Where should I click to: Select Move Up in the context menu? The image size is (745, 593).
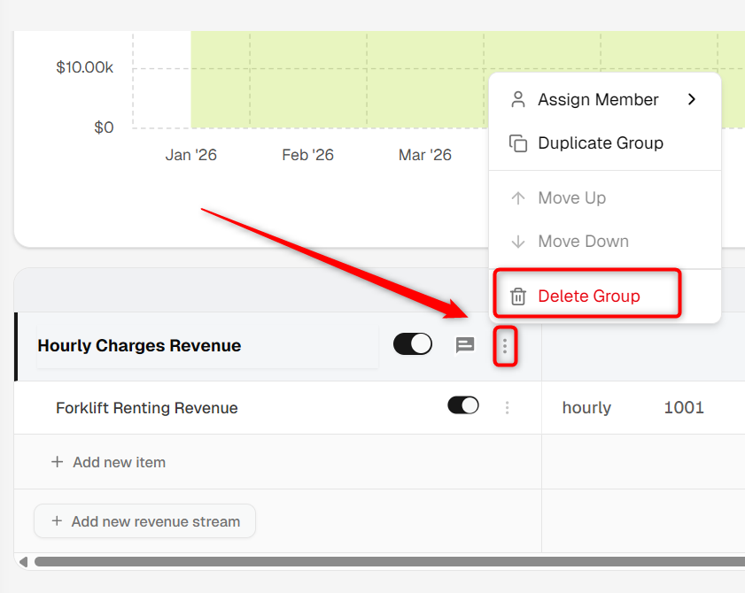pos(604,197)
